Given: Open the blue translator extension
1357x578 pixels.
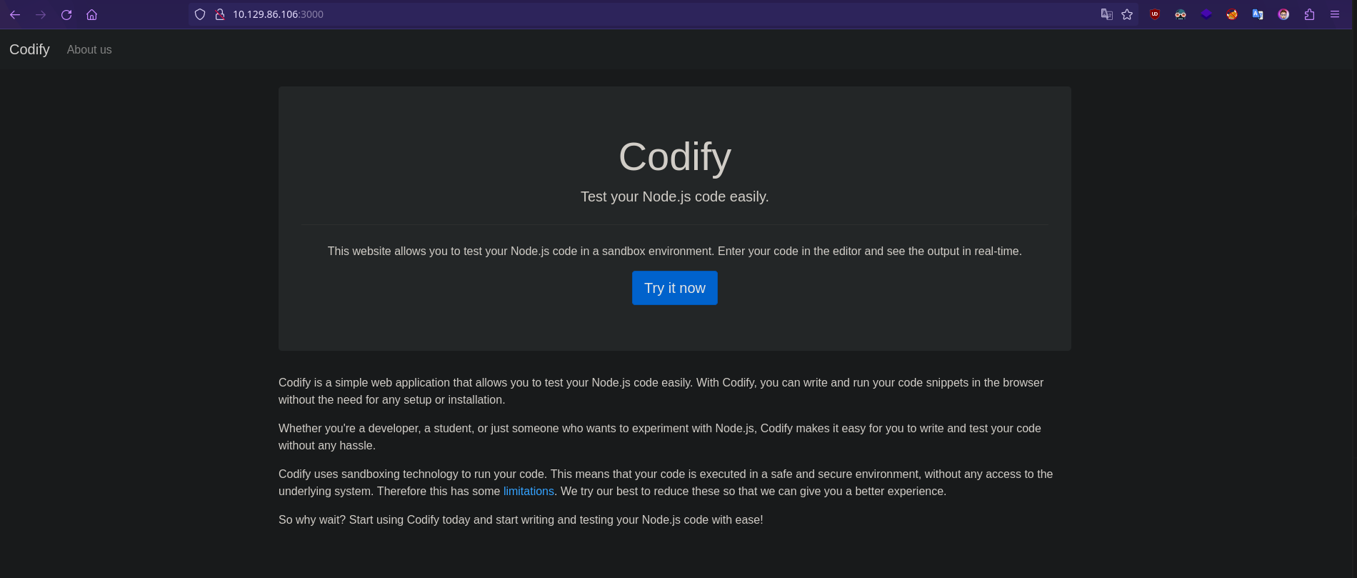Looking at the screenshot, I should point(1258,14).
